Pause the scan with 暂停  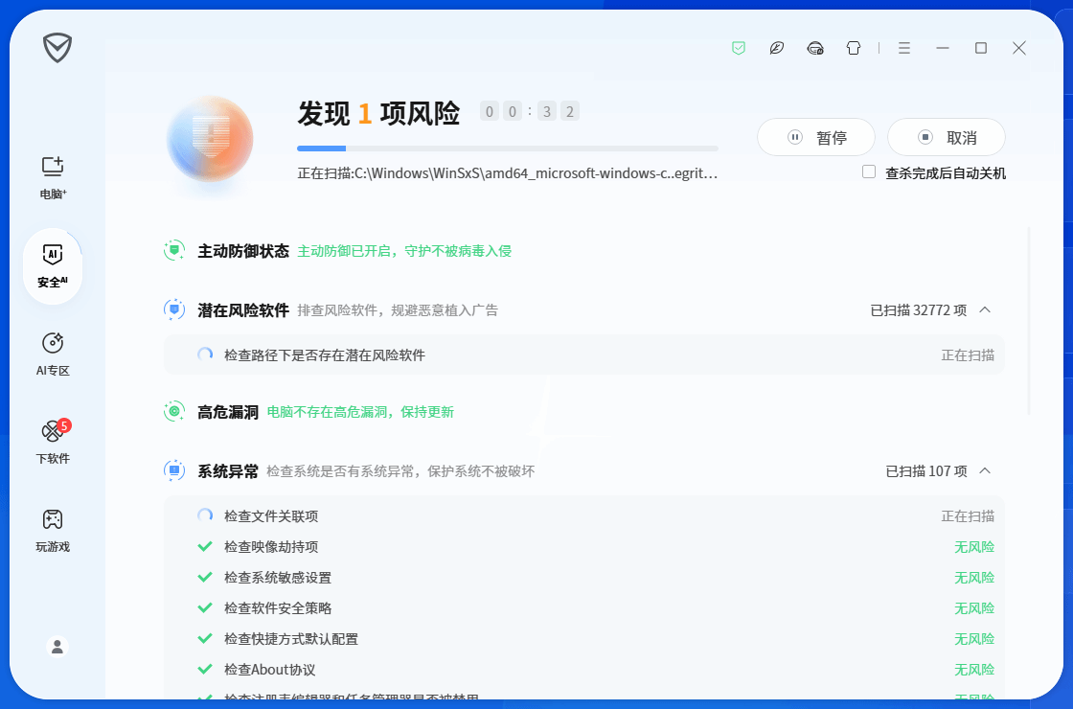click(x=816, y=138)
